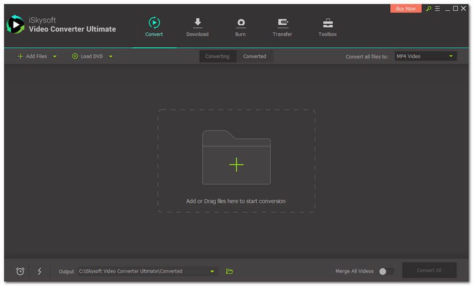This screenshot has width=473, height=286.
Task: Click the lightning bolt high-speed icon
Action: pyautogui.click(x=40, y=271)
